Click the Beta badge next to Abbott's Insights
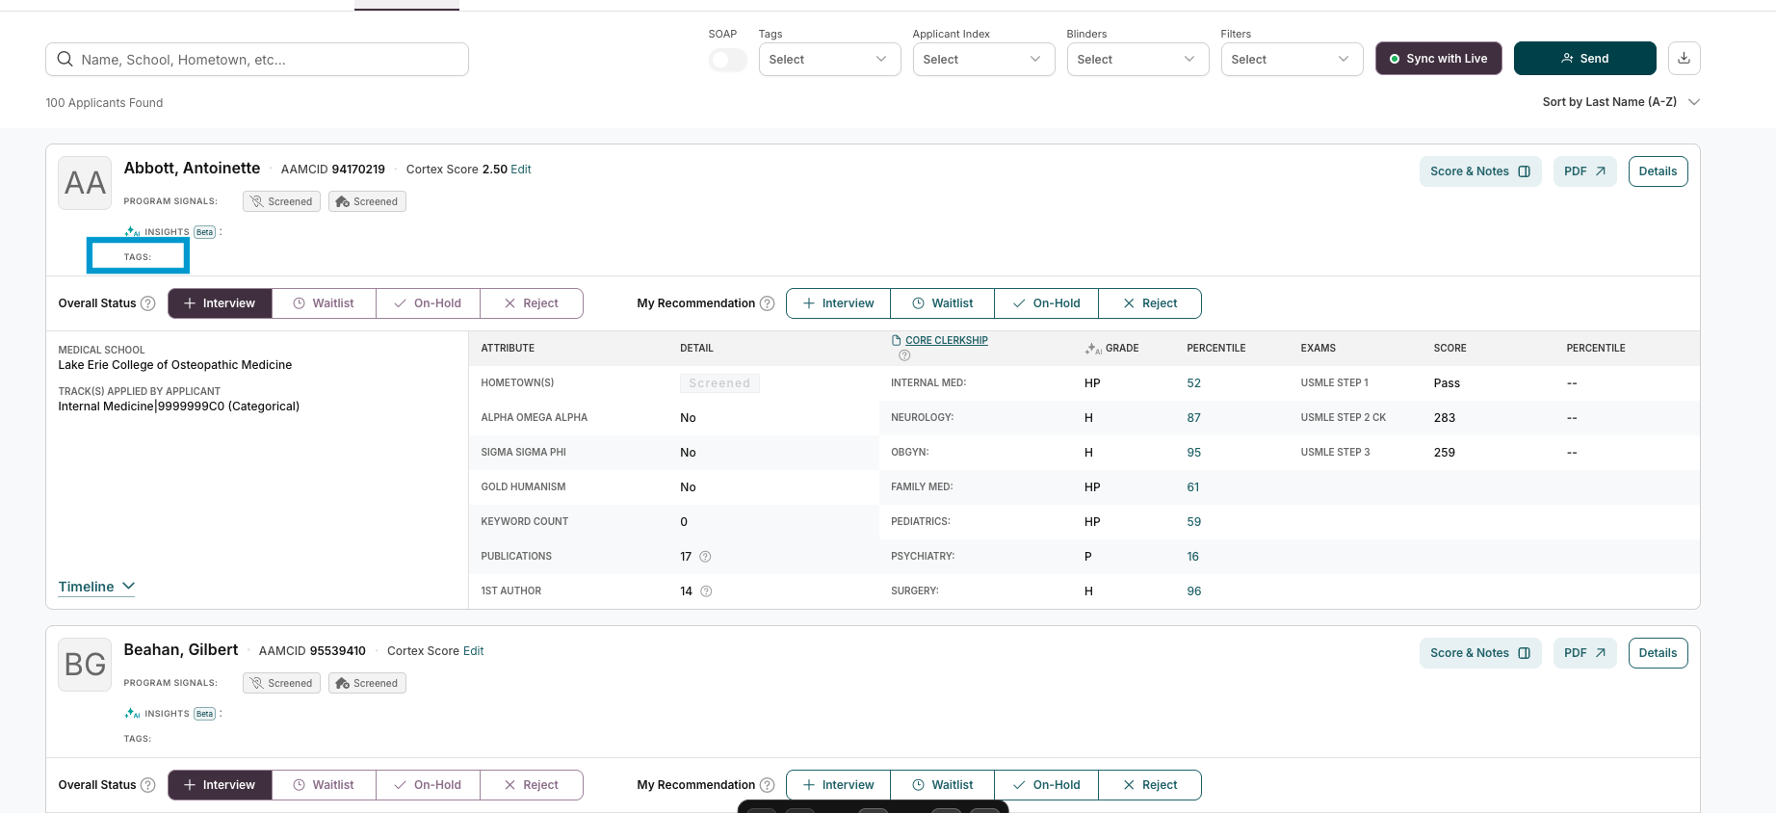 205,232
